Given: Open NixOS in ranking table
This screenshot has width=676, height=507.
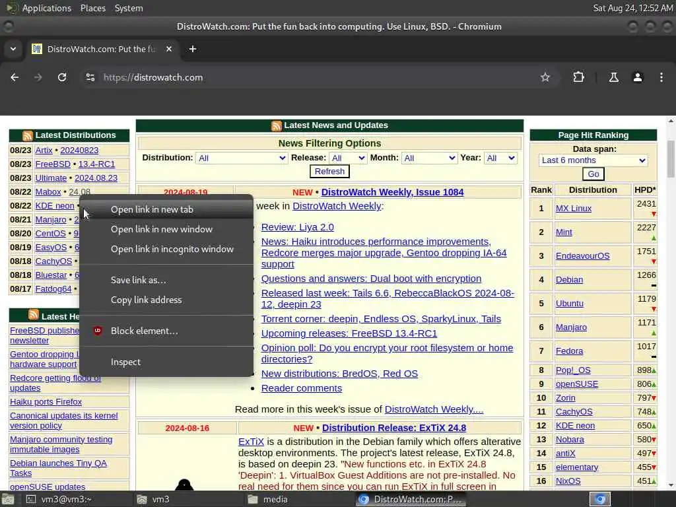Looking at the screenshot, I should coord(568,481).
